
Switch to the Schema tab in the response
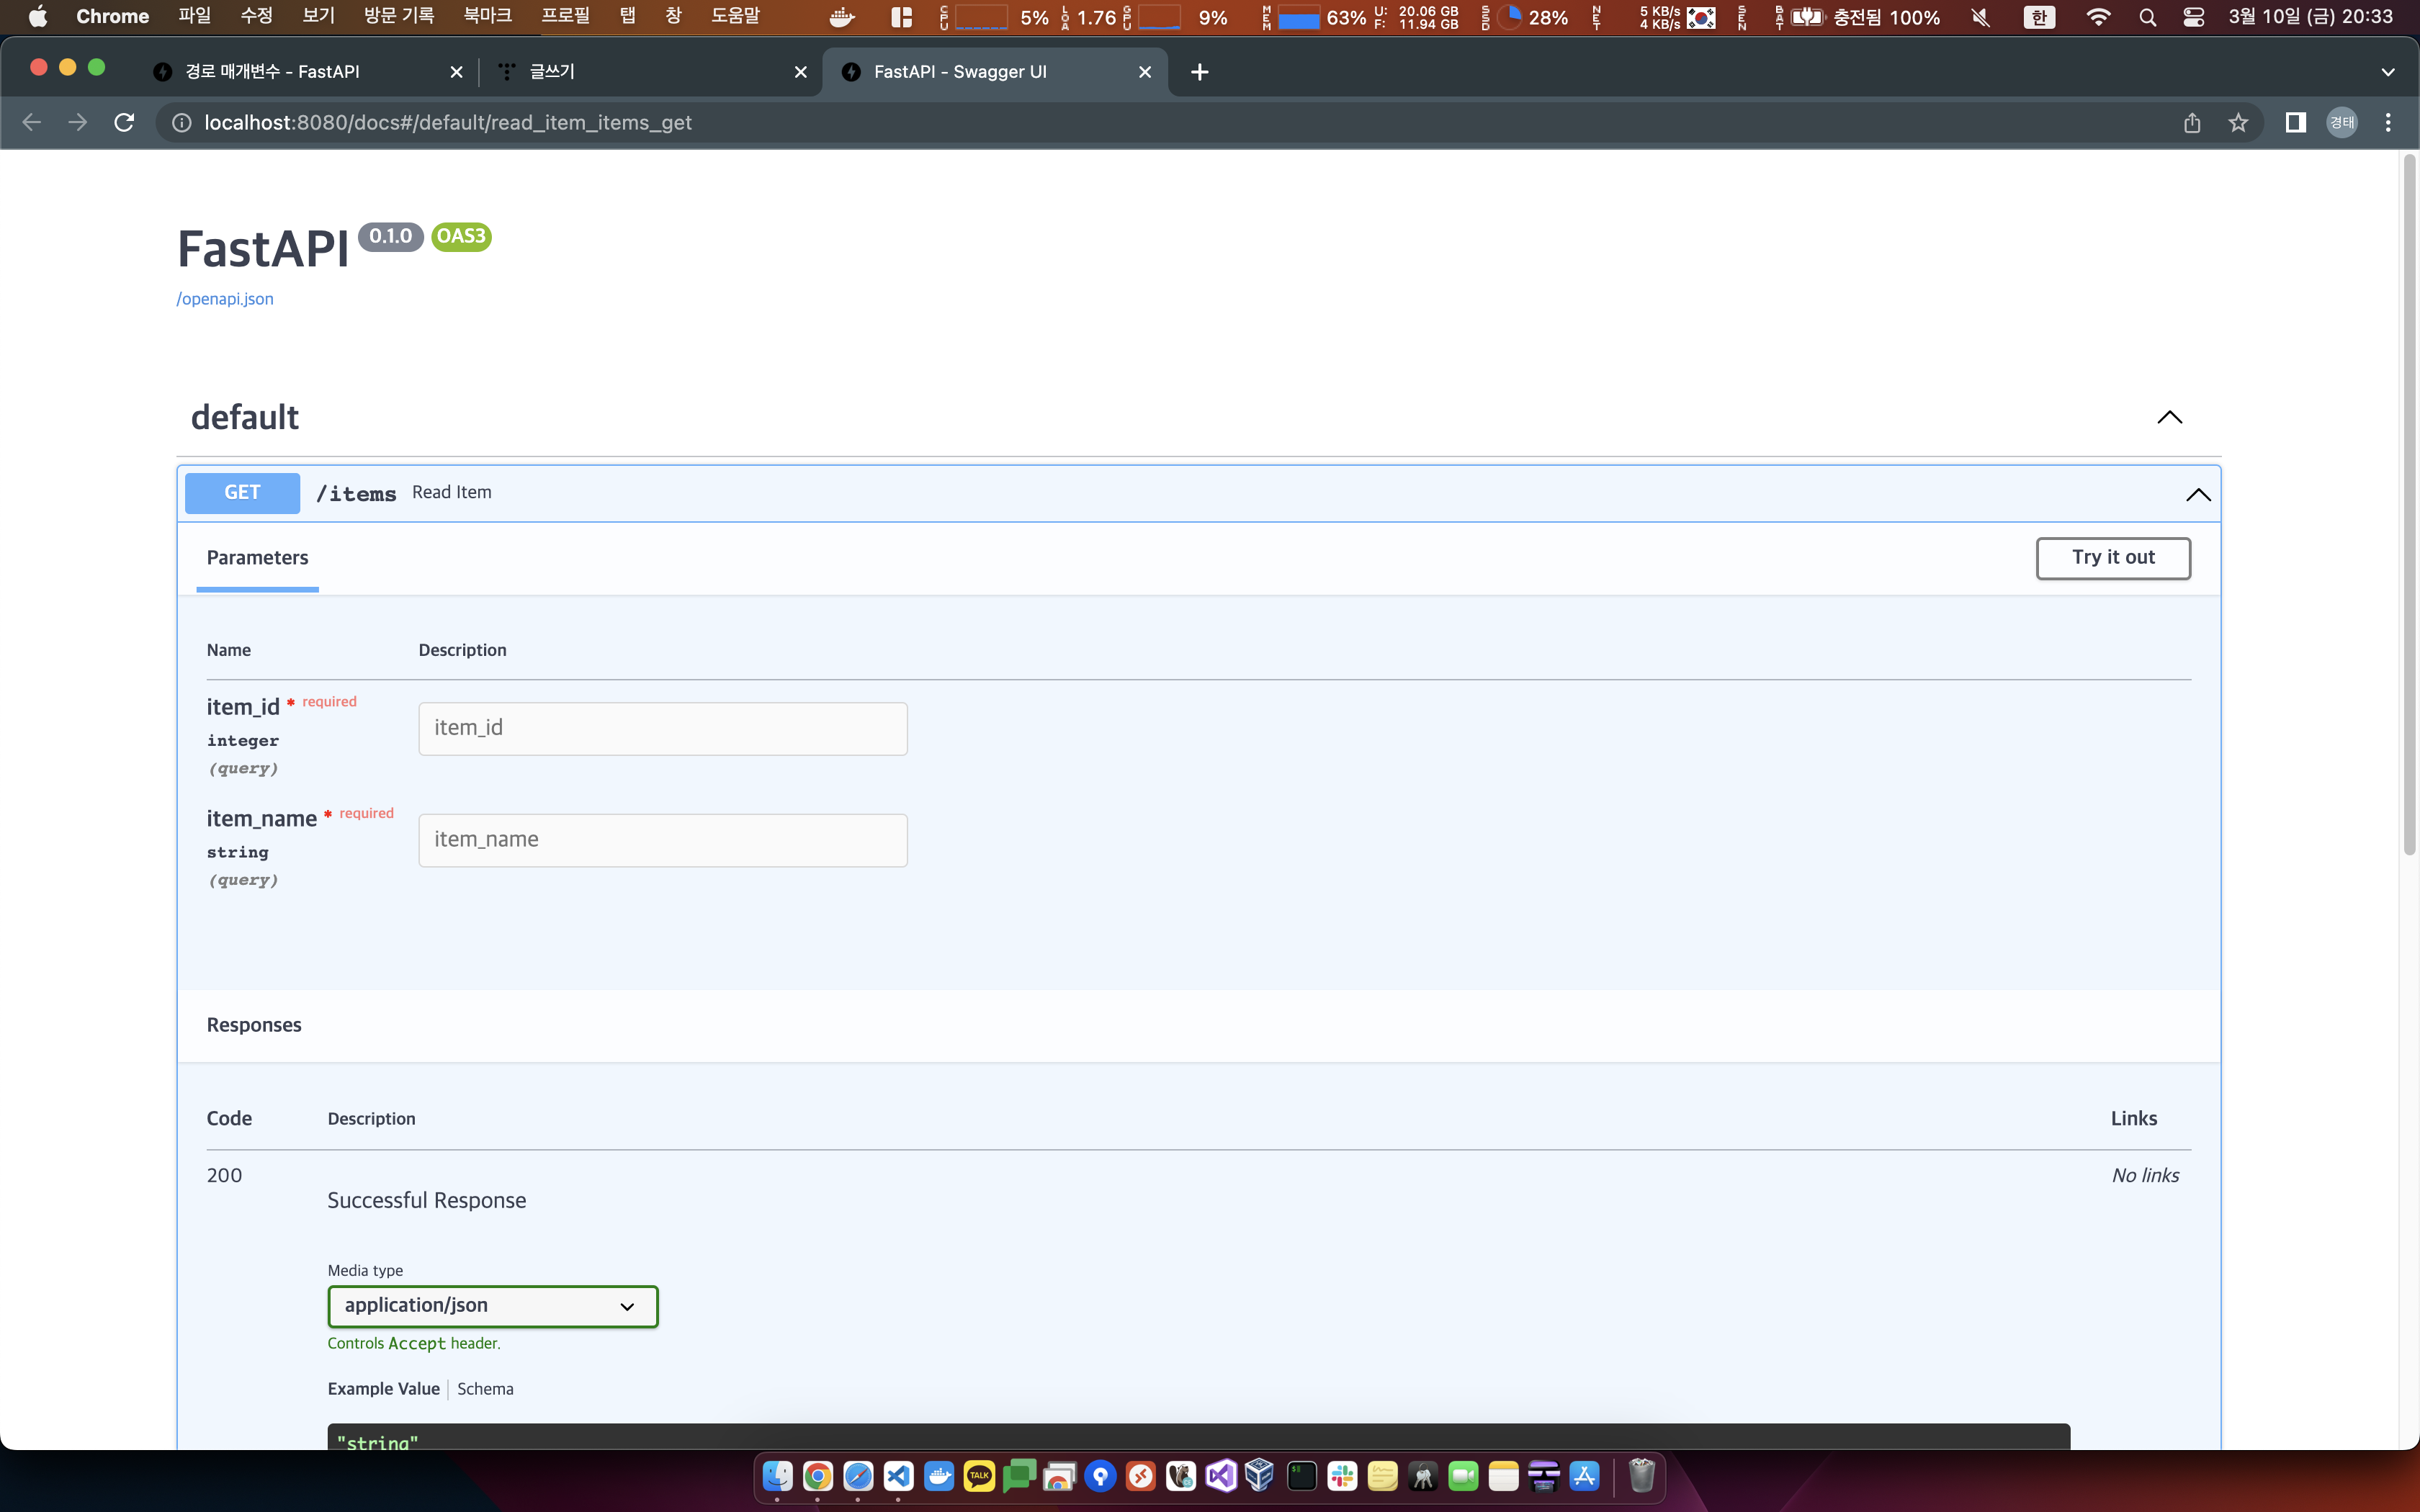point(485,1389)
